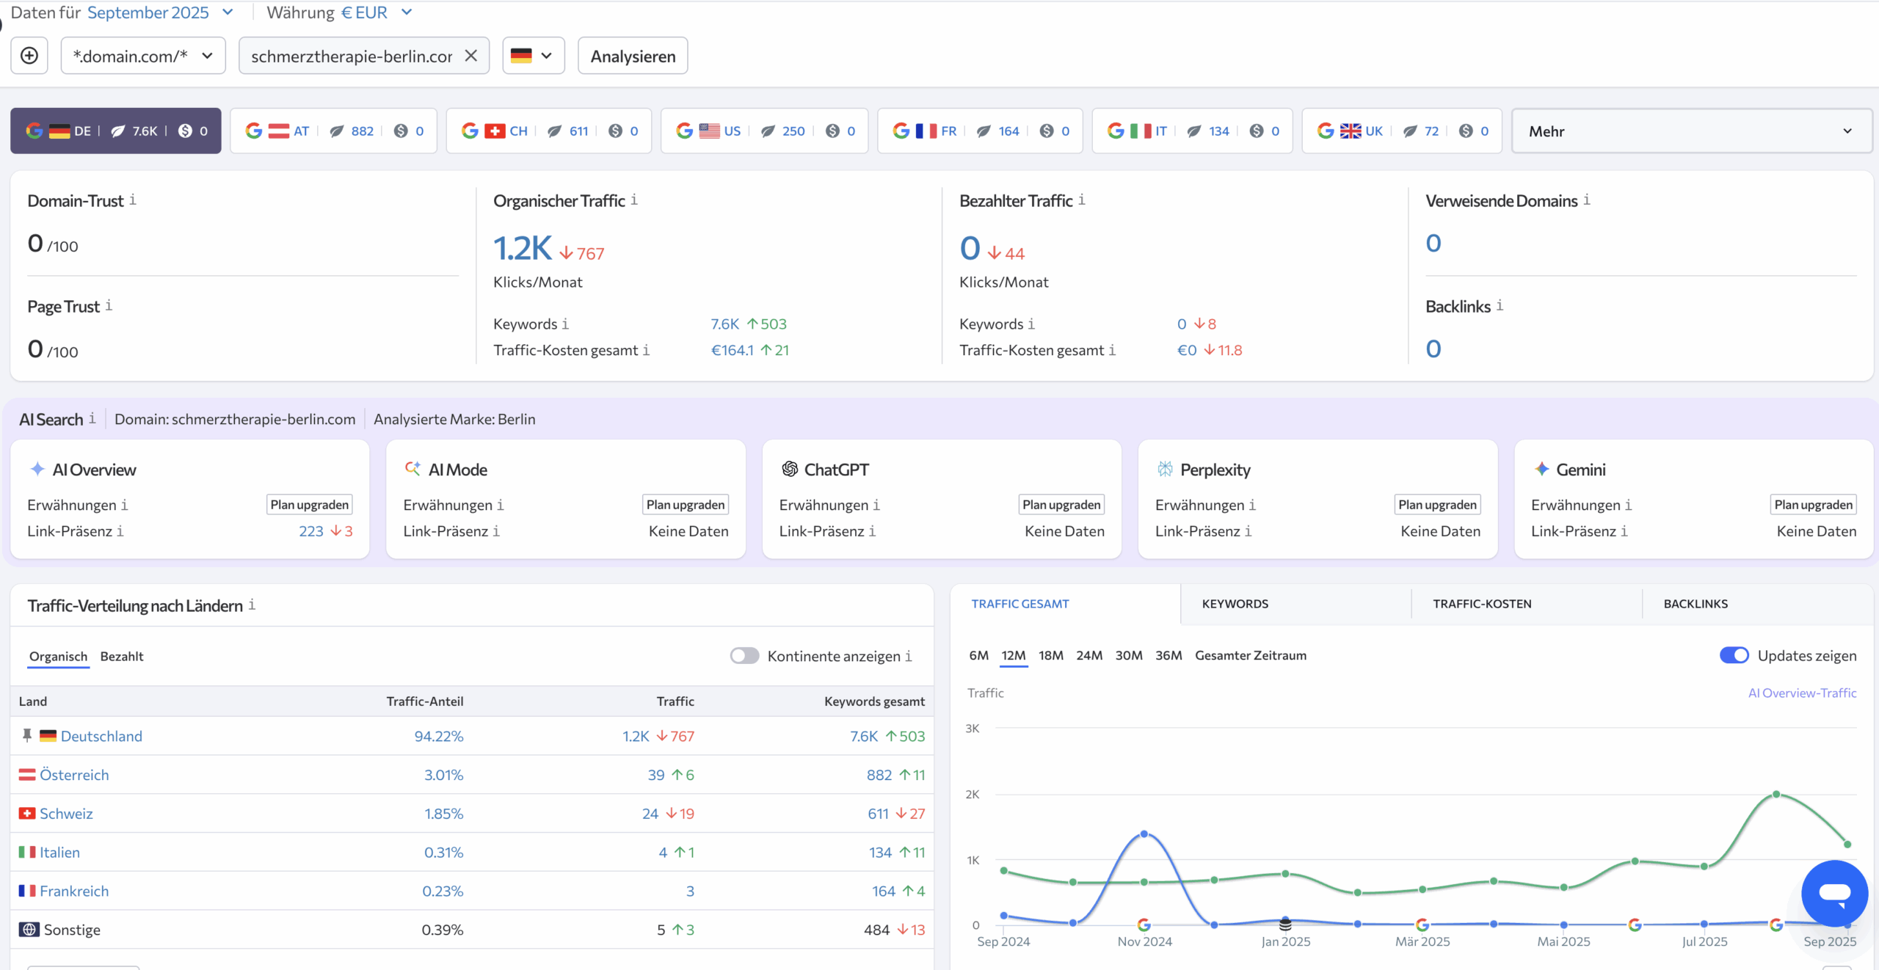Click the add domain plus icon

tap(29, 56)
